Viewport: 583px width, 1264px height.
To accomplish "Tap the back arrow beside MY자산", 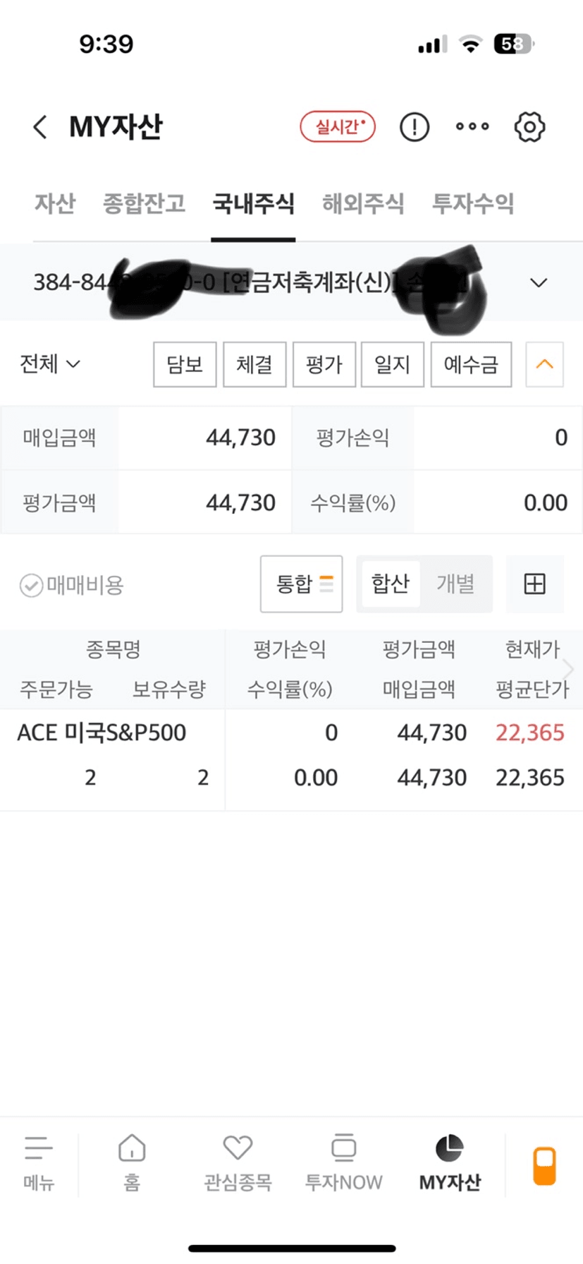I will 40,127.
